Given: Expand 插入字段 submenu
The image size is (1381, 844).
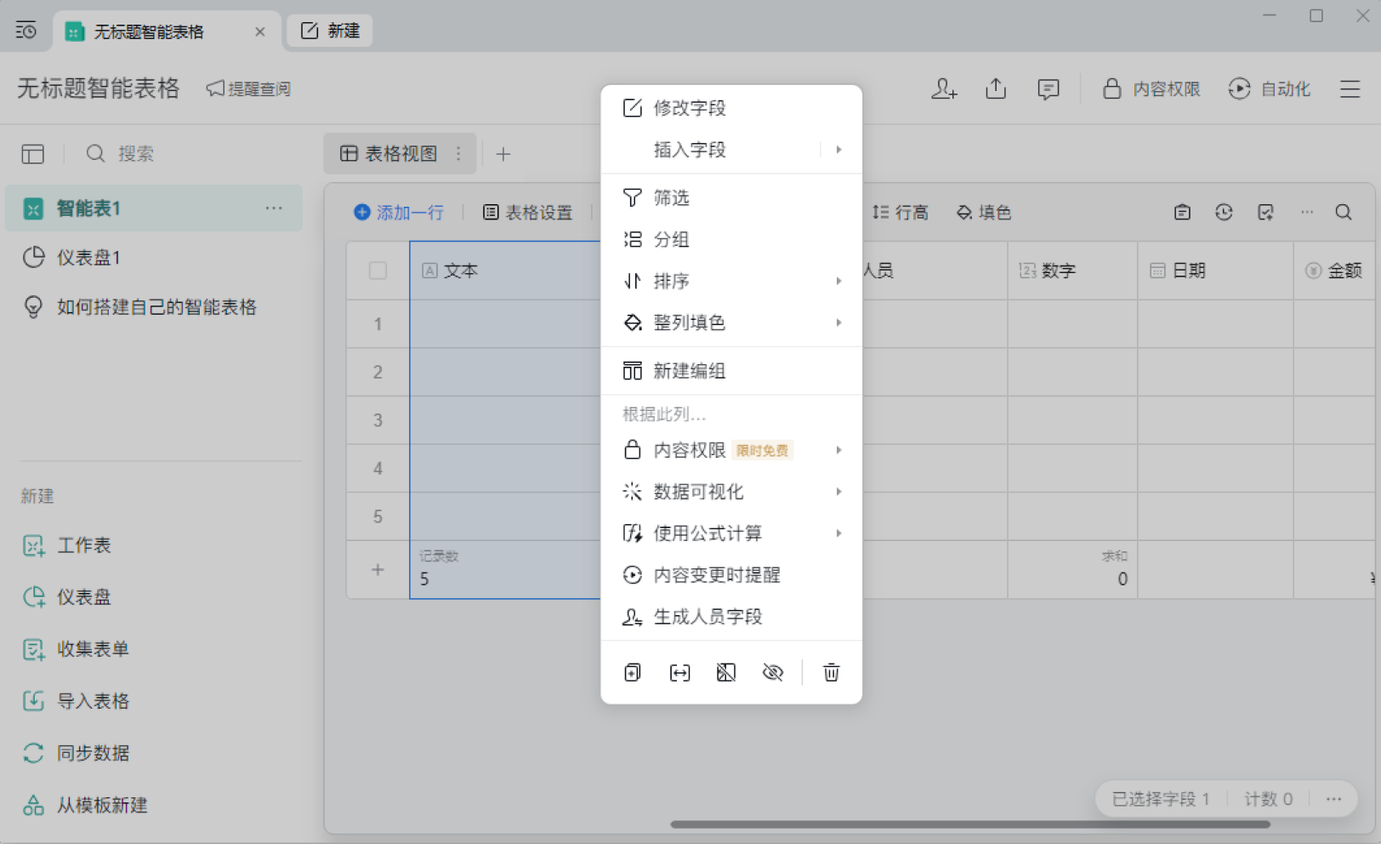Looking at the screenshot, I should point(731,150).
